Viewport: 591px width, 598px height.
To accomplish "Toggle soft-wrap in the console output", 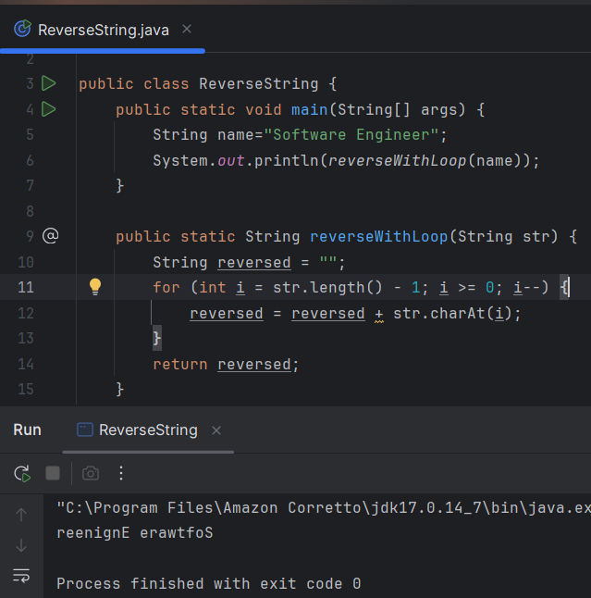I will (x=21, y=576).
